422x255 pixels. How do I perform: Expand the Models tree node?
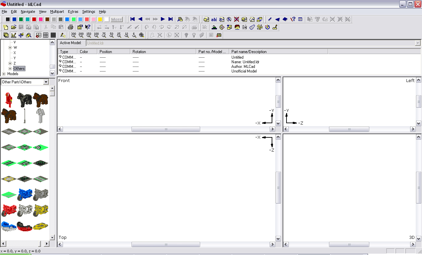tap(4, 74)
